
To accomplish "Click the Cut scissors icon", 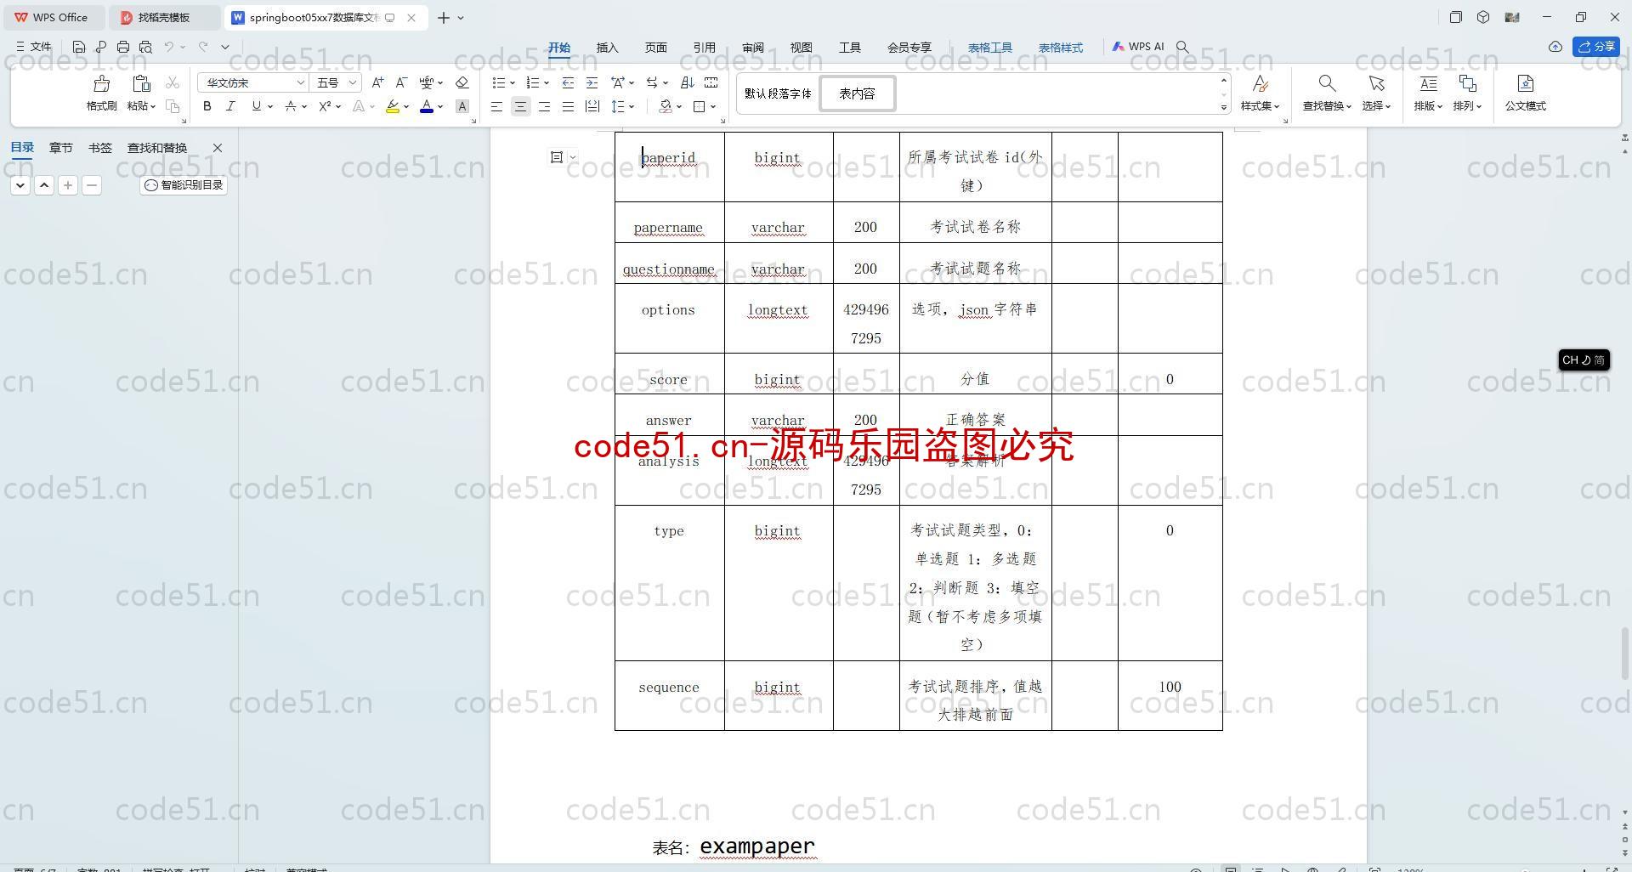I will pos(173,82).
